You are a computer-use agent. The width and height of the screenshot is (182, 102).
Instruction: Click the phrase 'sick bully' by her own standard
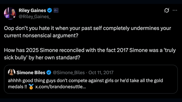coord(42,58)
